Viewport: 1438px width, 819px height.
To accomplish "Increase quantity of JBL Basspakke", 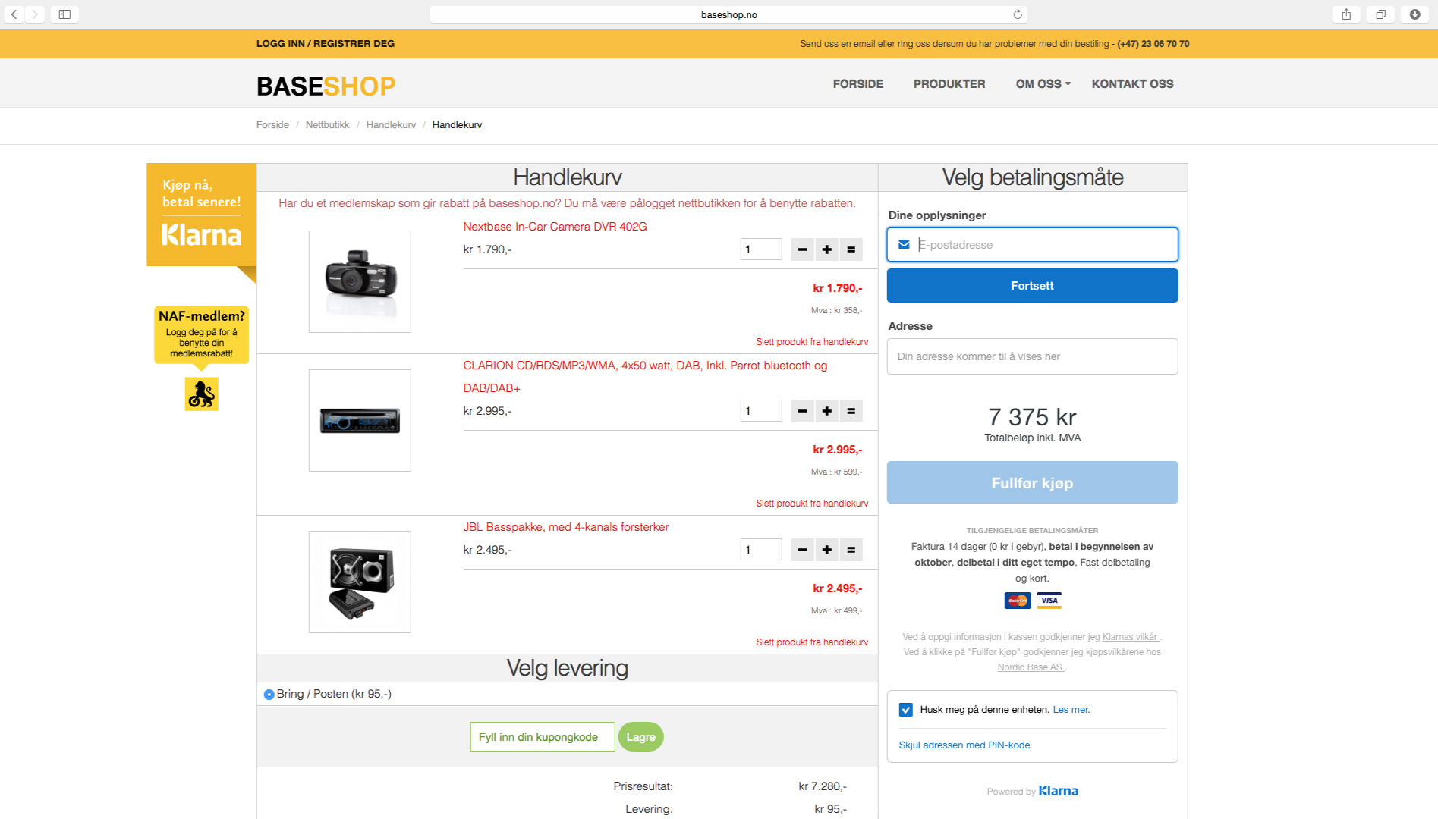I will click(826, 550).
